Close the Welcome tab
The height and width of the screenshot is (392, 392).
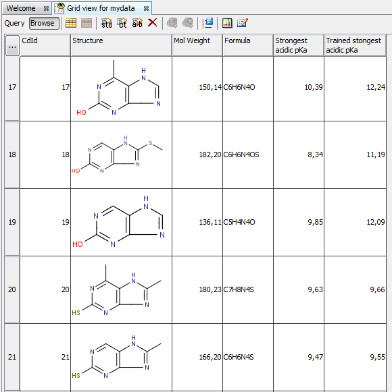[x=46, y=9]
